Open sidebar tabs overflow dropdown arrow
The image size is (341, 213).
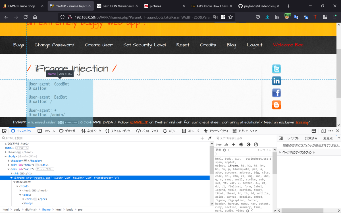pyautogui.click(x=339, y=138)
